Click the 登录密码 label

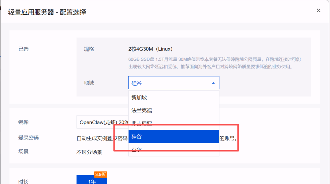tap(28, 138)
